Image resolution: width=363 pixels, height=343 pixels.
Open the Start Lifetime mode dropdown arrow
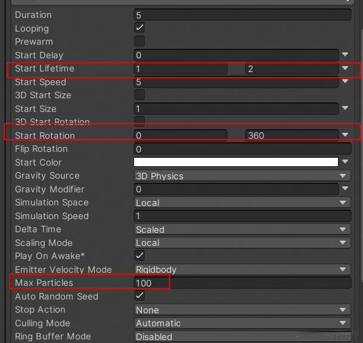[x=345, y=68]
